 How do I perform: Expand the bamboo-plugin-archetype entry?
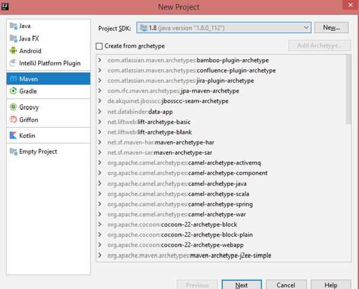[100, 60]
